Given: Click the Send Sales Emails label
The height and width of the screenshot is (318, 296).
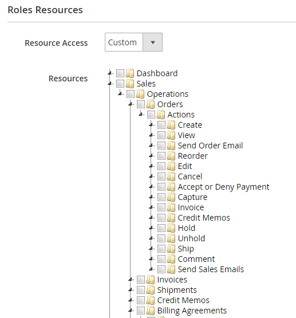Looking at the screenshot, I should [211, 269].
